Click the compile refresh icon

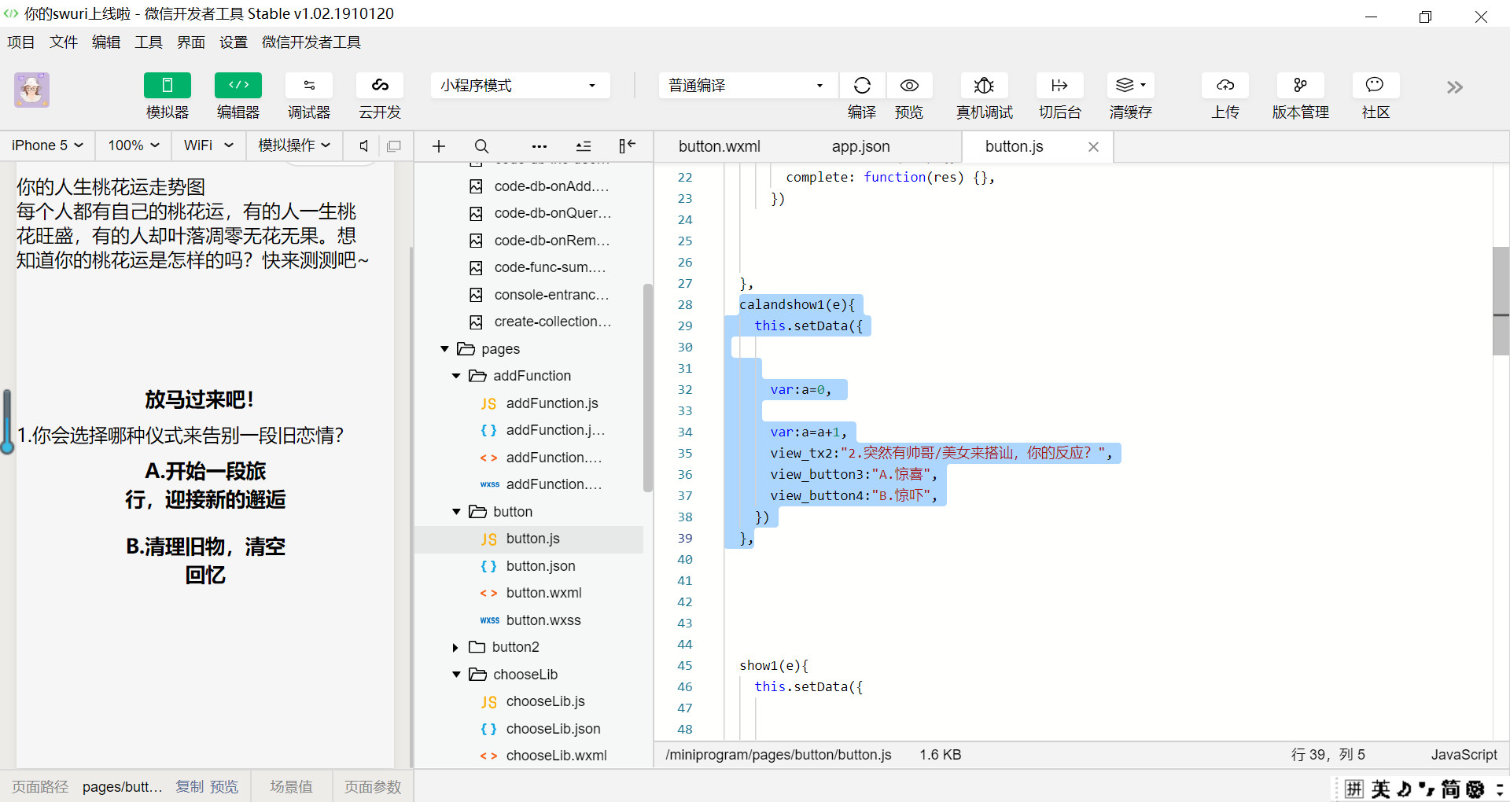tap(862, 86)
